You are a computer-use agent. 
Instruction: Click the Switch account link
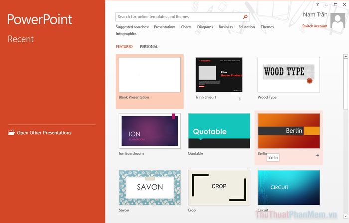[315, 26]
